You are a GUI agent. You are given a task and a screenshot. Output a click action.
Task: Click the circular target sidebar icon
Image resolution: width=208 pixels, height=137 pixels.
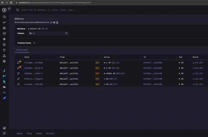(4, 45)
